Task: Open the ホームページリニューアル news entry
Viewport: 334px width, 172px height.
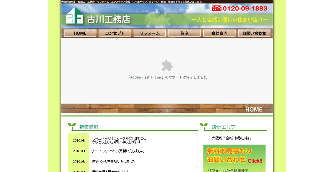Action: (x=118, y=139)
